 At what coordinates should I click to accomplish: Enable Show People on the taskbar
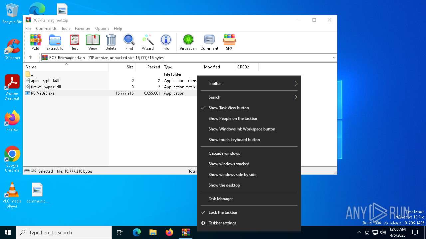[x=249, y=119]
